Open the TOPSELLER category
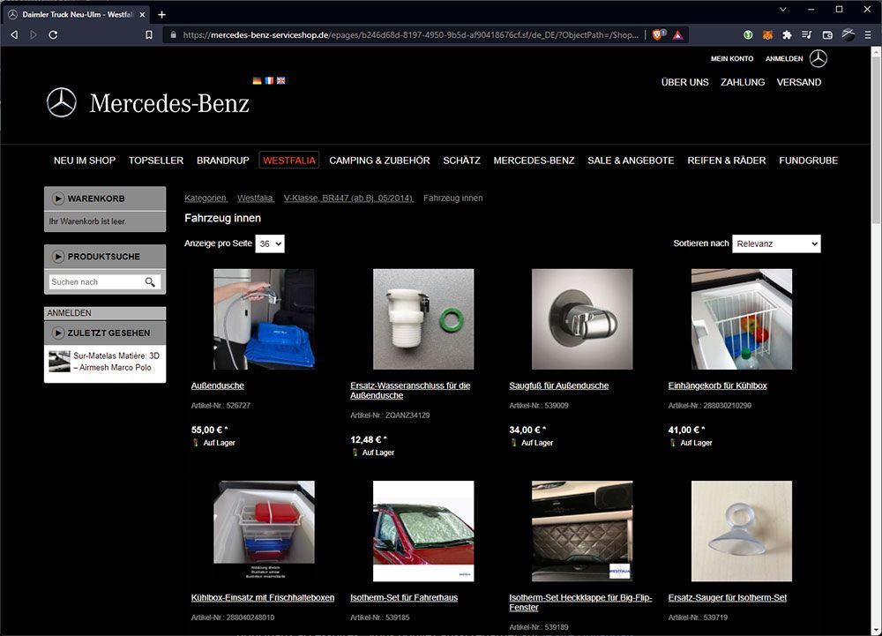 156,161
